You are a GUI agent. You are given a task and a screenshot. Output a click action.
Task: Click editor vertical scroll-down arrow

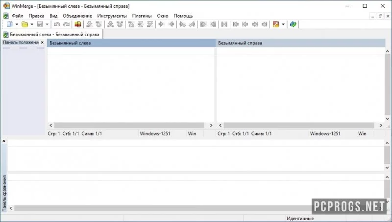click(x=388, y=119)
